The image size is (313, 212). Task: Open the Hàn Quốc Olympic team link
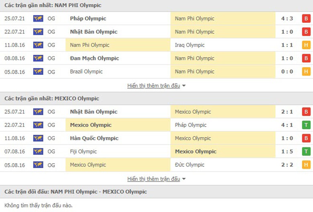[x=94, y=138]
